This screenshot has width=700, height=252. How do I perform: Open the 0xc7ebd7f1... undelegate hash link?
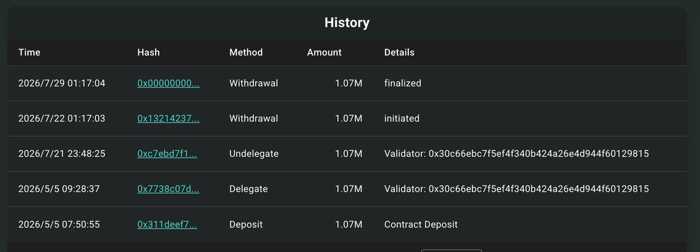click(167, 154)
